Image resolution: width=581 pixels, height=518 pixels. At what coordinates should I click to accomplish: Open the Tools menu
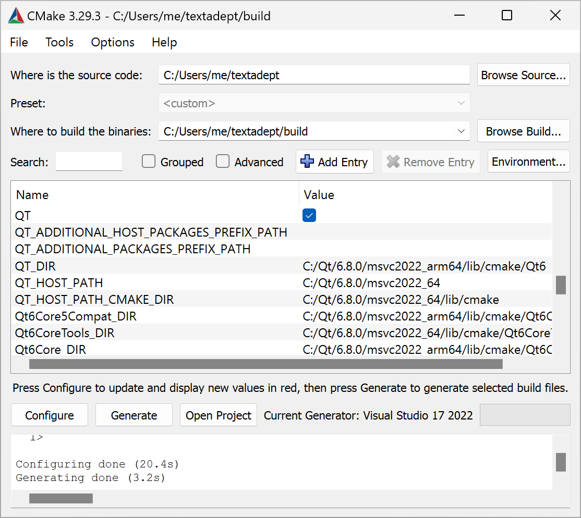point(59,42)
